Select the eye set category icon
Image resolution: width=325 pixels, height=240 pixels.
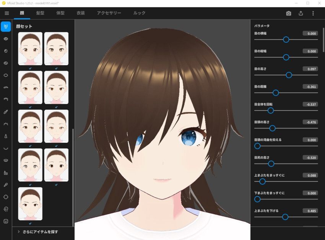[6, 39]
